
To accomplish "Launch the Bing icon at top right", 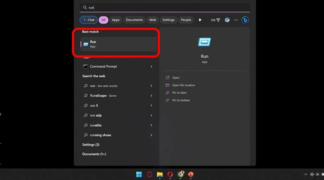I will (245, 20).
